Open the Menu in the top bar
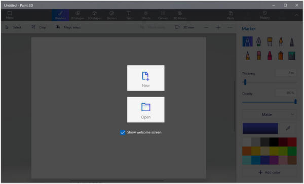This screenshot has height=184, width=304. point(10,15)
